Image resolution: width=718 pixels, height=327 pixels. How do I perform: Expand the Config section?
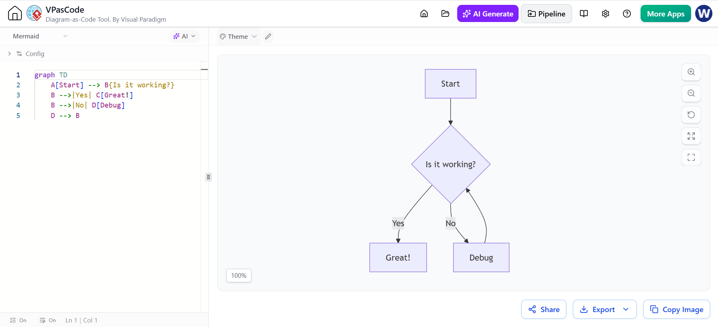point(26,54)
